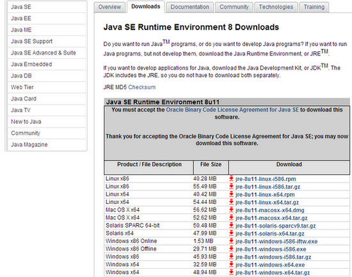Download jre-8u11-solaris-x64.tar.gz file link
The image size is (352, 277).
(x=270, y=233)
